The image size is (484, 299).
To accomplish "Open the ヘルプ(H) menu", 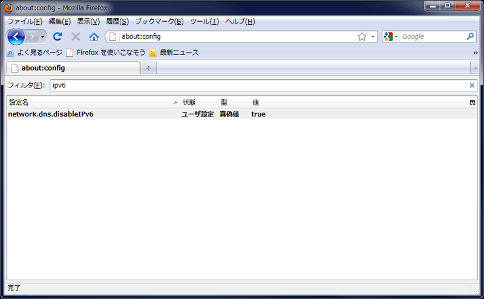I will coord(240,21).
